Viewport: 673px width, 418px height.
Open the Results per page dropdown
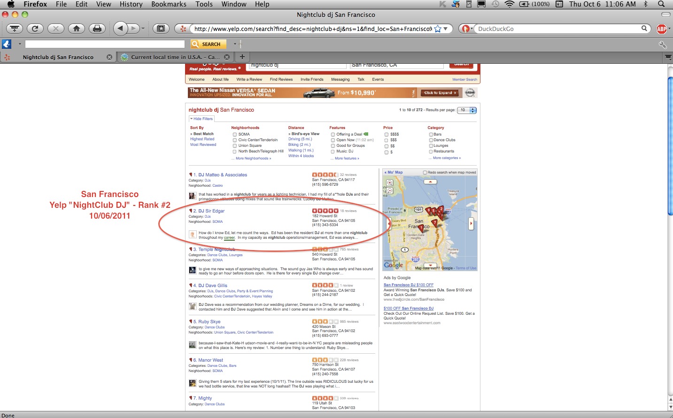click(467, 110)
